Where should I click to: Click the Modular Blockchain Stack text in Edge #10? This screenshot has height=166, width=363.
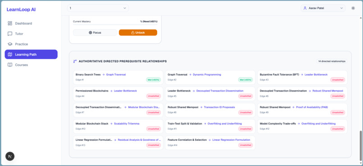92,123
